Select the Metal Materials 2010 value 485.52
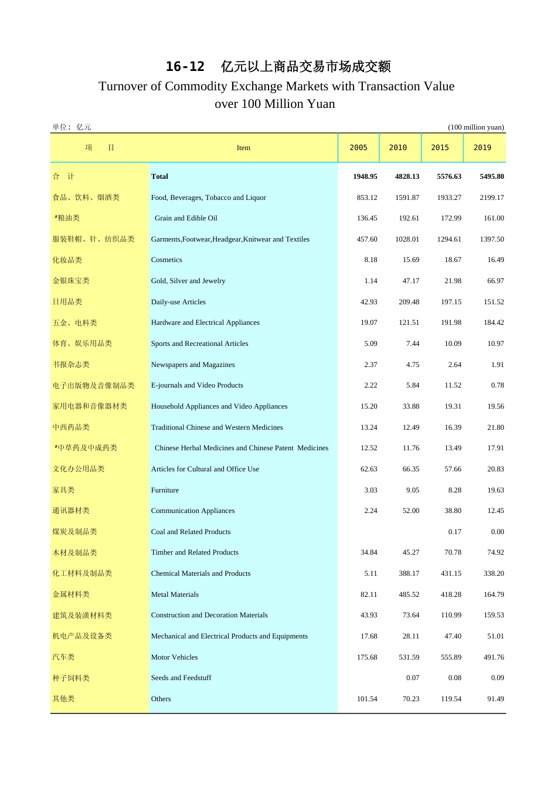This screenshot has width=557, height=788. point(409,595)
